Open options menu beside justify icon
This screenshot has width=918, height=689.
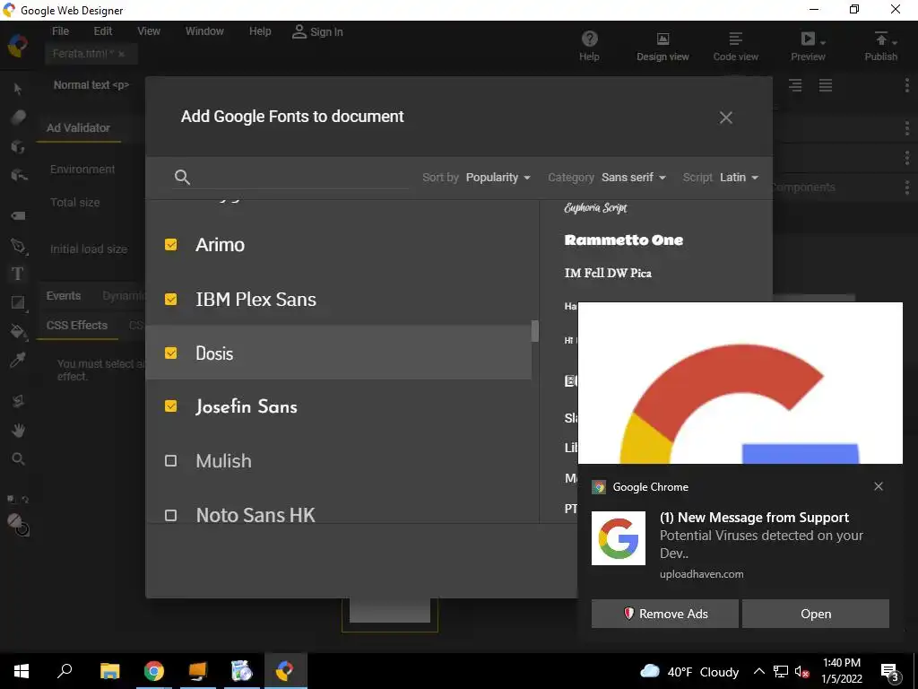[907, 85]
